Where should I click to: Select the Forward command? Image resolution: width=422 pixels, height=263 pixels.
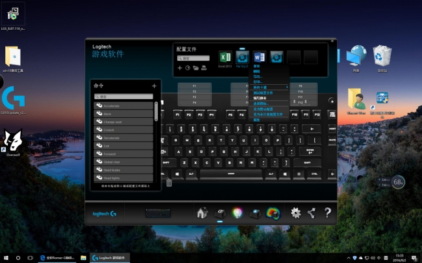(123, 154)
